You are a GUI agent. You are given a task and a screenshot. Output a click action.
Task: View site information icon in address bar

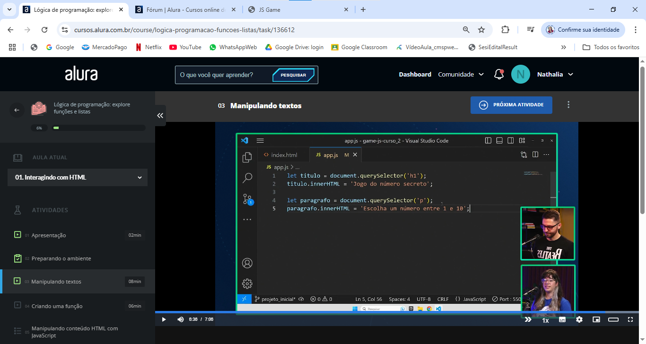coord(65,30)
